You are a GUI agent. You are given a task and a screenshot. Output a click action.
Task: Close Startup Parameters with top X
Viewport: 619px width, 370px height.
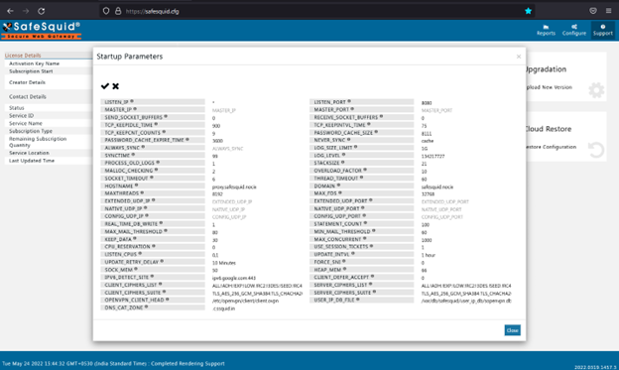pos(519,57)
